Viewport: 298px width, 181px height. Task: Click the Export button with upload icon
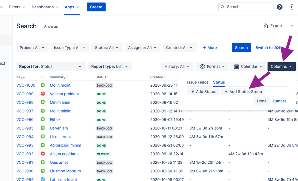coord(273,26)
